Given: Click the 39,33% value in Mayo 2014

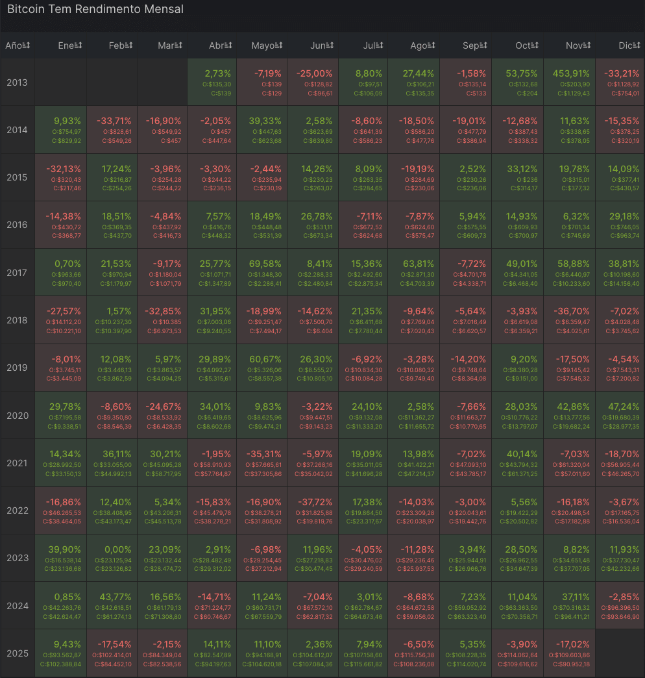Looking at the screenshot, I should pos(265,121).
